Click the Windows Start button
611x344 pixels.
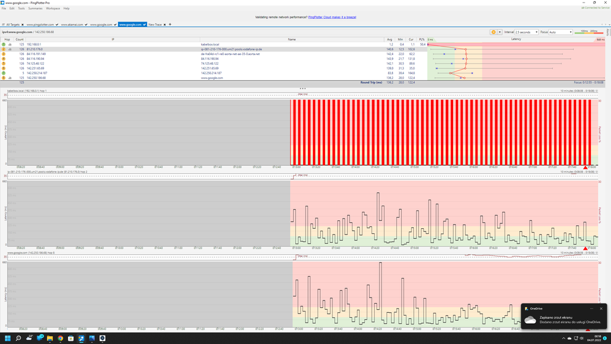[8, 338]
